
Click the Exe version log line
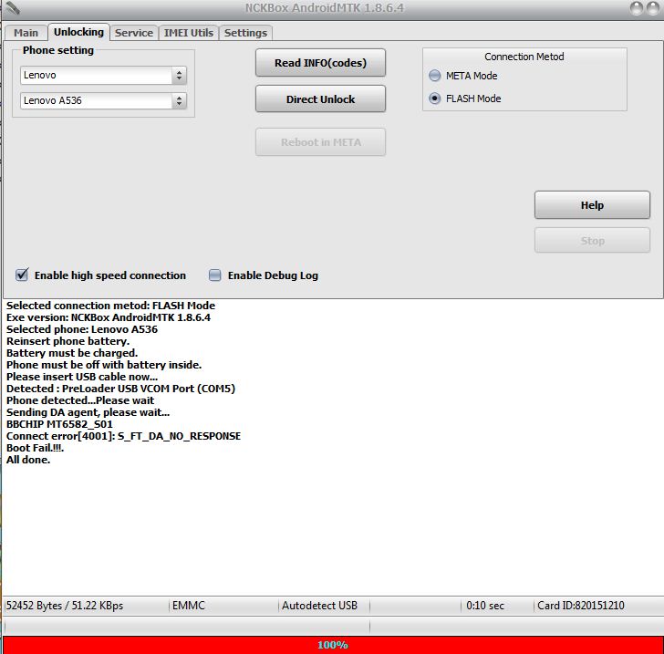click(x=109, y=317)
